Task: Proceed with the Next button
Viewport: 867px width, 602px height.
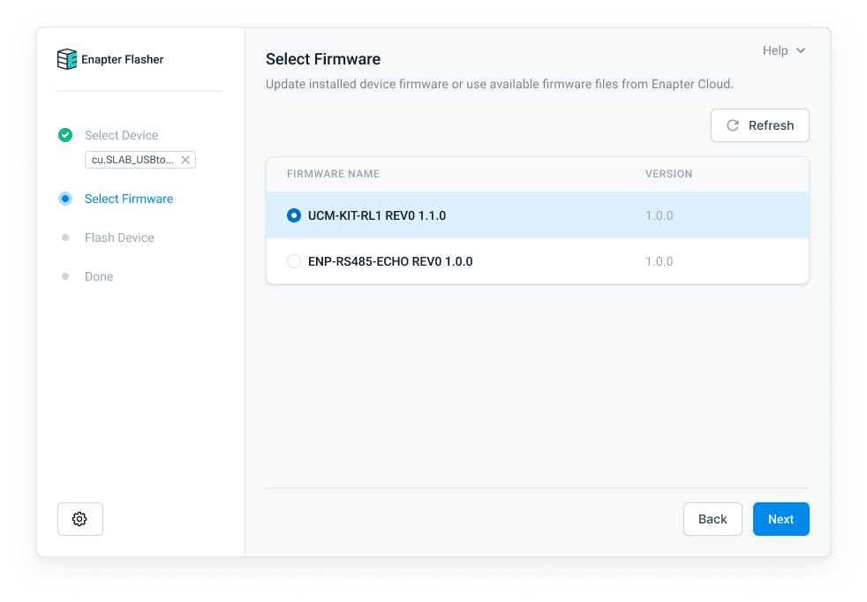Action: [780, 519]
